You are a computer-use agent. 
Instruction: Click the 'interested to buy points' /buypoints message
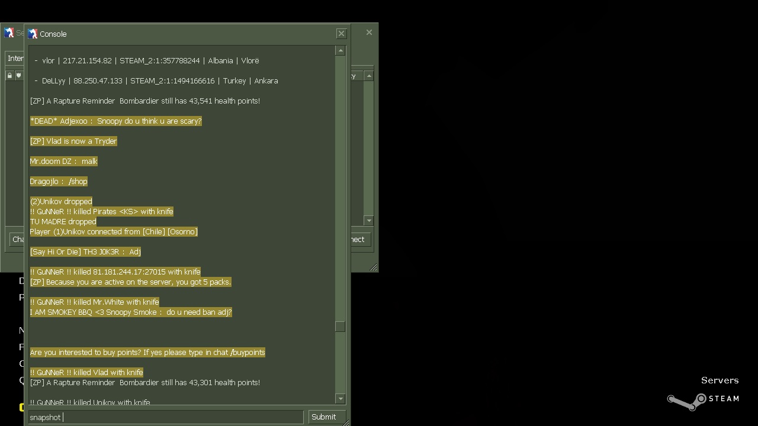pos(147,352)
